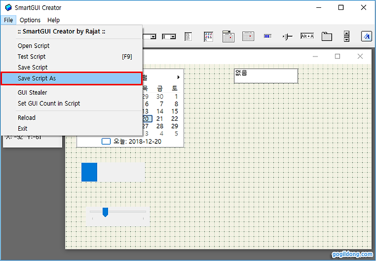Choose Exit from File menu

pos(72,129)
